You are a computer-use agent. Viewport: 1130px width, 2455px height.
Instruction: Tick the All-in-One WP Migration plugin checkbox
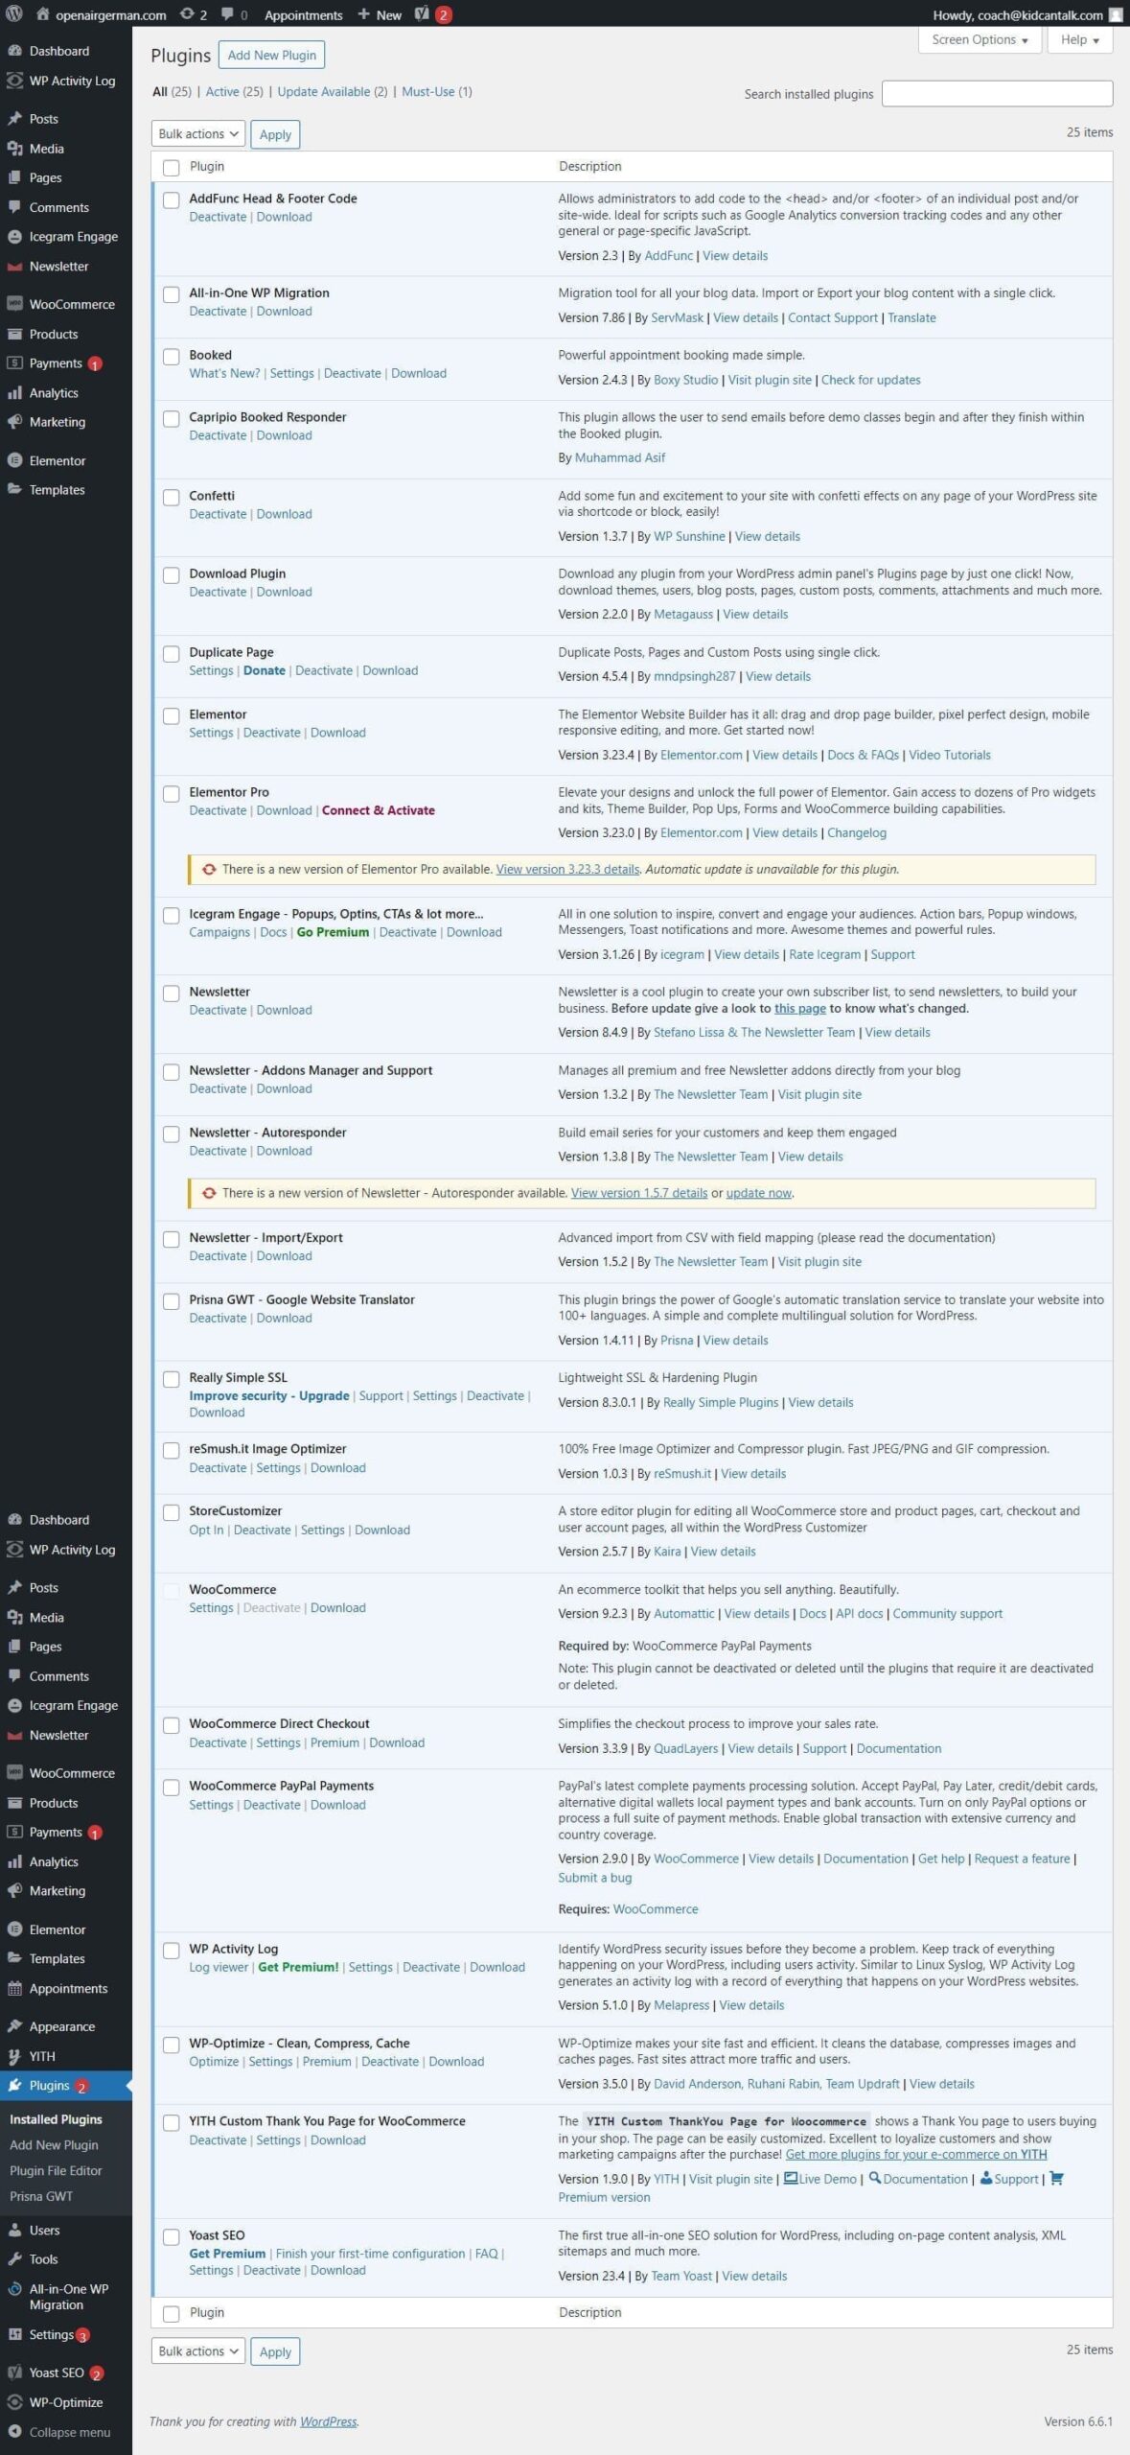click(x=171, y=294)
